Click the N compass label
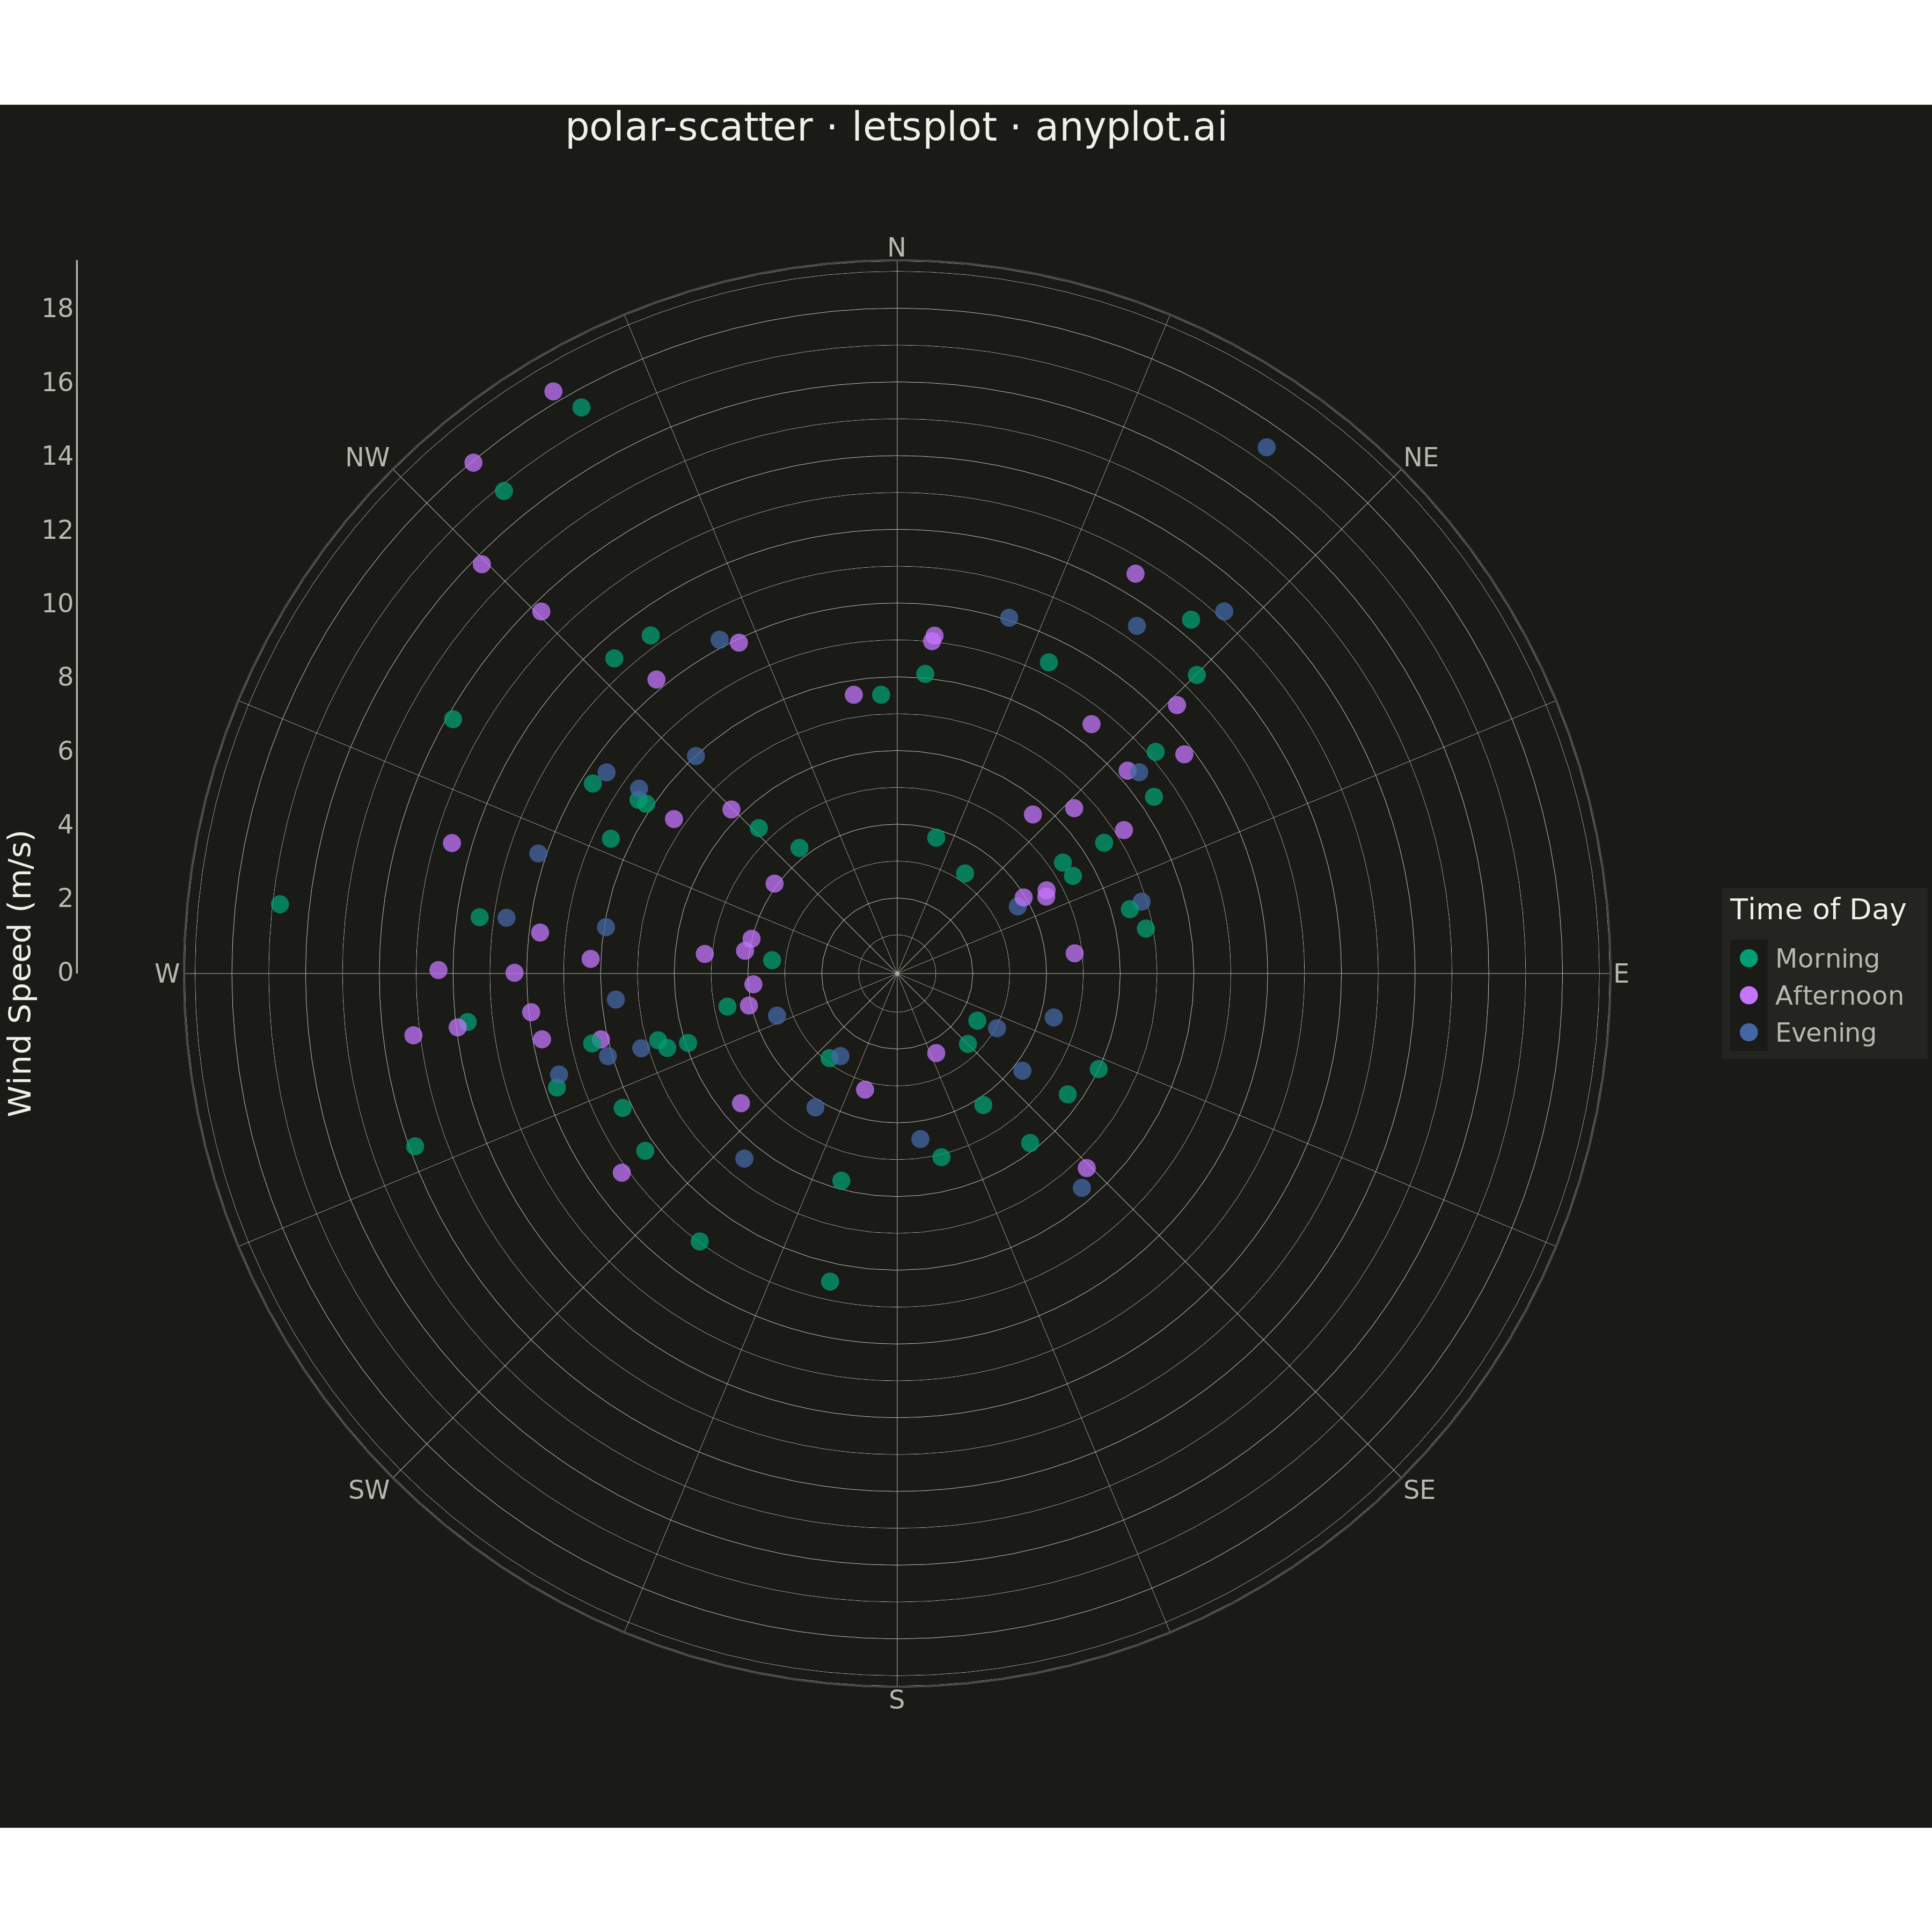This screenshot has height=1932, width=1932. tap(897, 247)
